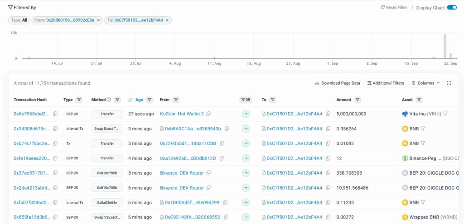Viewport: 464px width, 224px height.
Task: Open Additional Filters panel
Action: 386,83
